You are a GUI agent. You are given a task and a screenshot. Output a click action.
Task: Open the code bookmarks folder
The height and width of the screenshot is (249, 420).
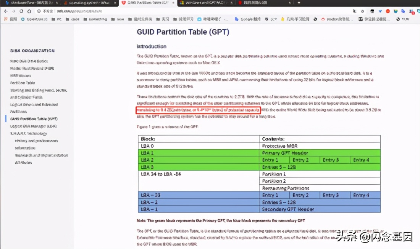(72, 19)
